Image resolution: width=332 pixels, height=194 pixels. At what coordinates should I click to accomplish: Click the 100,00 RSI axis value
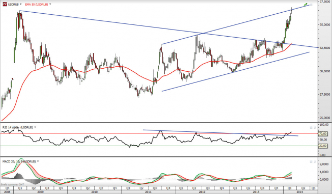(x=324, y=124)
